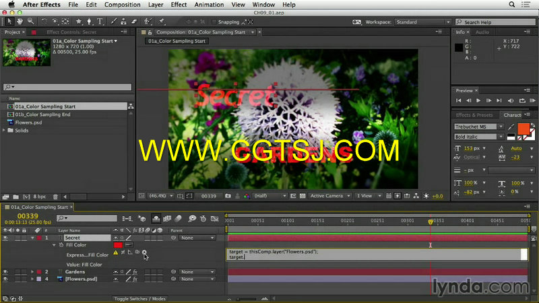Image resolution: width=539 pixels, height=303 pixels.
Task: Open the 1 View layout dropdown
Action: coord(369,196)
